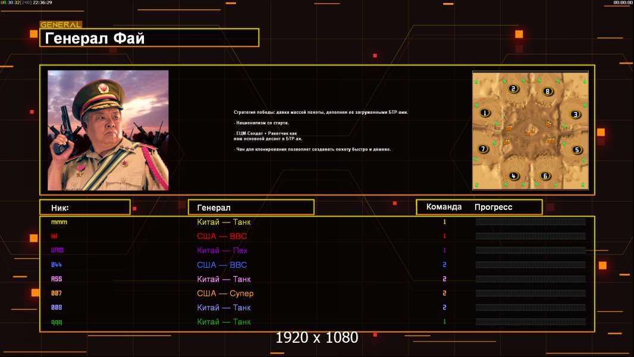Click the progress bar for player qqq
This screenshot has height=357, width=634.
pos(531,322)
